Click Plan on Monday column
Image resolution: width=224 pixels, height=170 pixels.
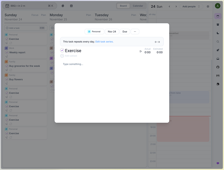[x=88, y=15]
